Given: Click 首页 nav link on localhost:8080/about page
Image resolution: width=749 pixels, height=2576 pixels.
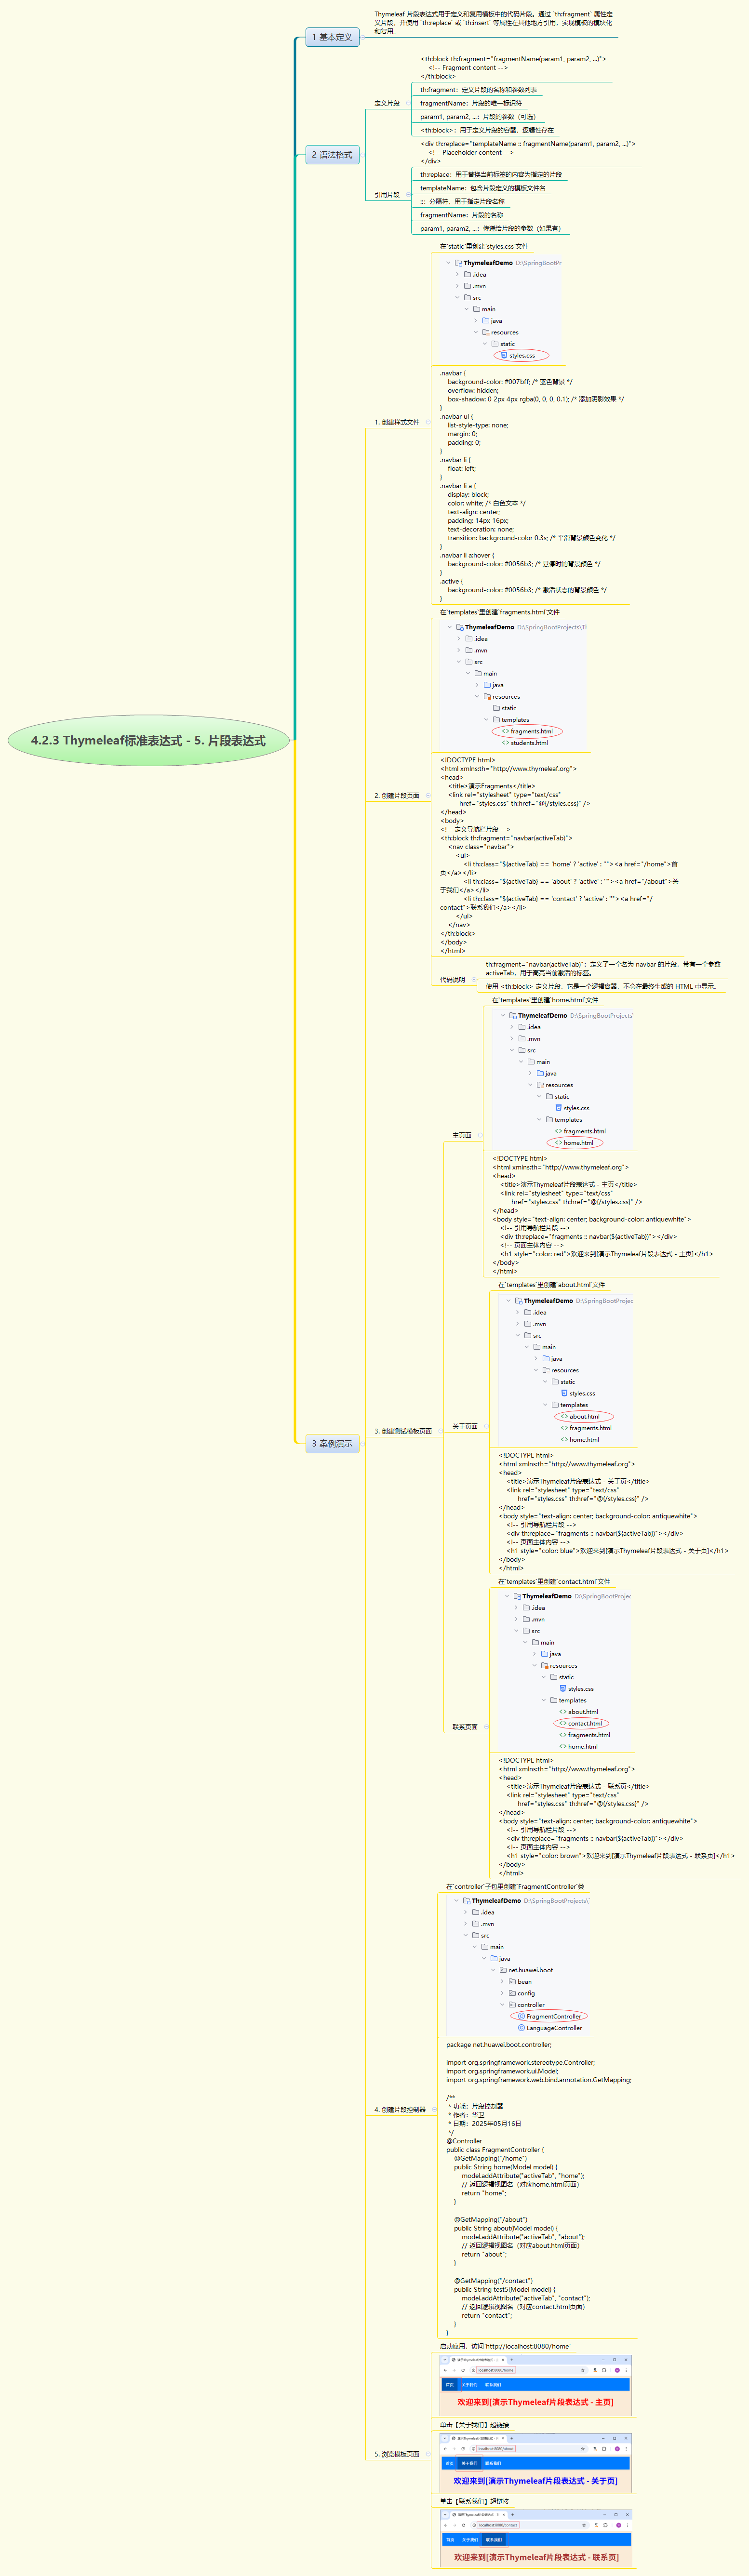Looking at the screenshot, I should tap(450, 2464).
